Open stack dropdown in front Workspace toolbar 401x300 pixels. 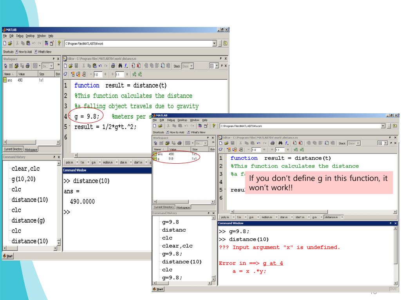pyautogui.click(x=205, y=143)
